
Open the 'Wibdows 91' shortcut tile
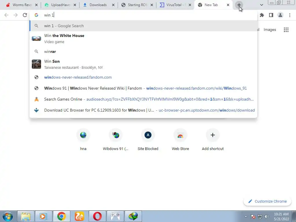[116, 140]
